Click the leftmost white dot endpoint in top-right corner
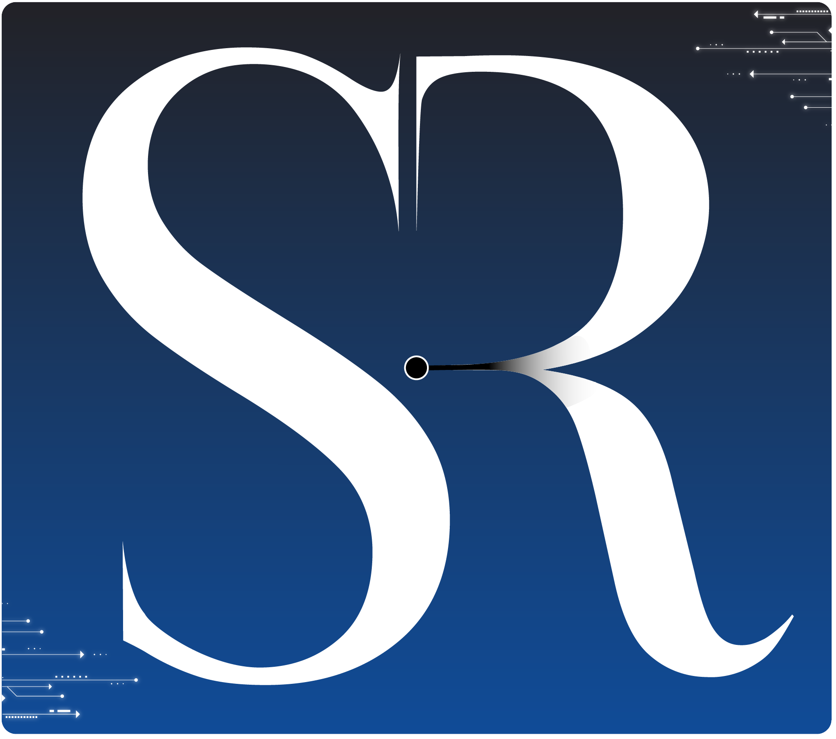The width and height of the screenshot is (836, 739). coord(698,49)
